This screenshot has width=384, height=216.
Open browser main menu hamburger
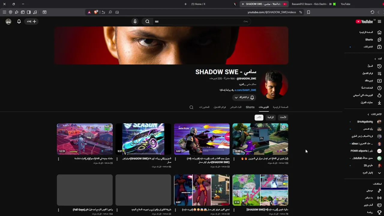[x=4, y=12]
